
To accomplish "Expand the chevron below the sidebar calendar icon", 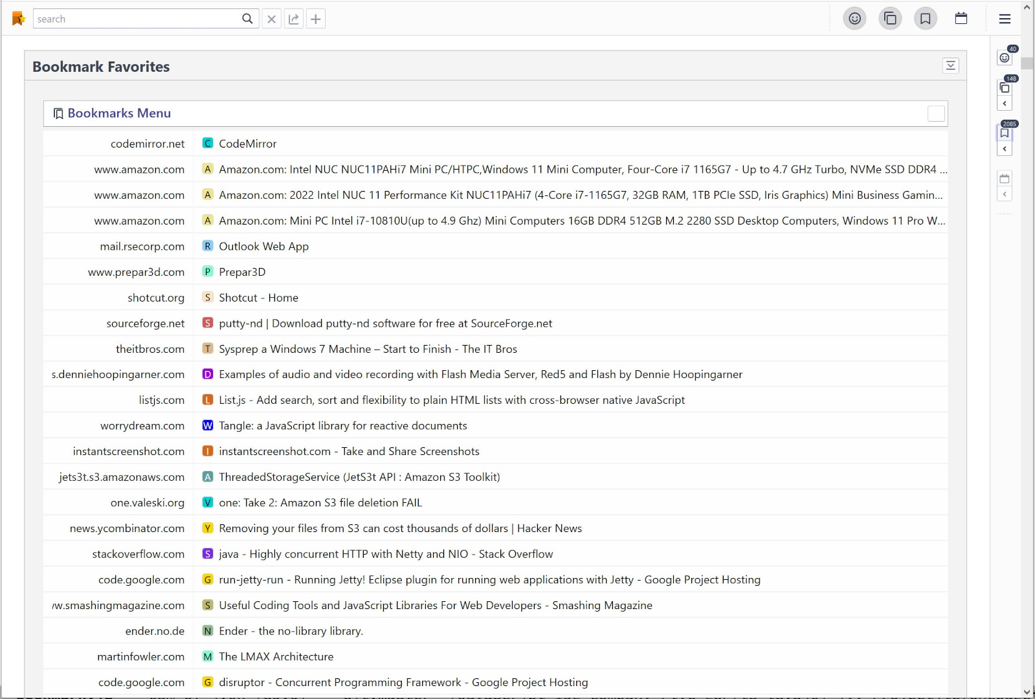I will 1005,194.
